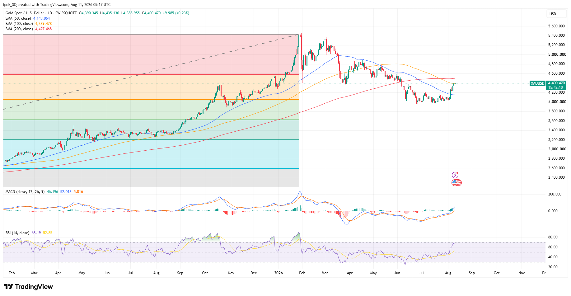Click the 80.00 RSI axis label
This screenshot has width=571, height=296.
tap(553, 237)
